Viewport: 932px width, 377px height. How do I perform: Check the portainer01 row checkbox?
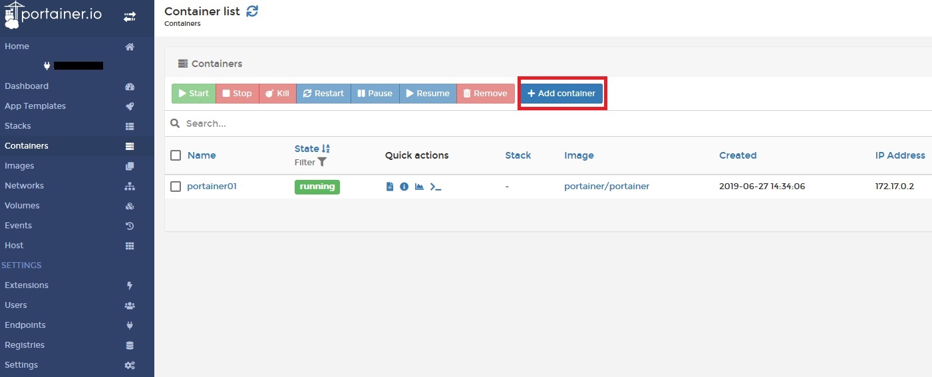(x=176, y=187)
